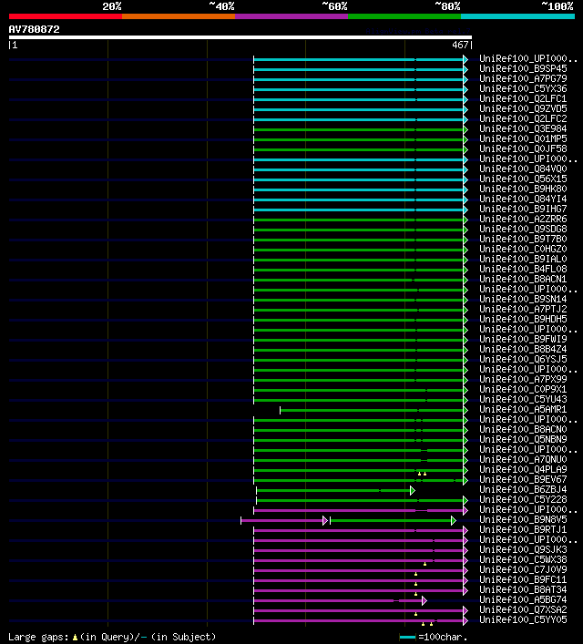Select hit label UniRef100_Q0JF58
This screenshot has height=644, width=583.
click(523, 148)
